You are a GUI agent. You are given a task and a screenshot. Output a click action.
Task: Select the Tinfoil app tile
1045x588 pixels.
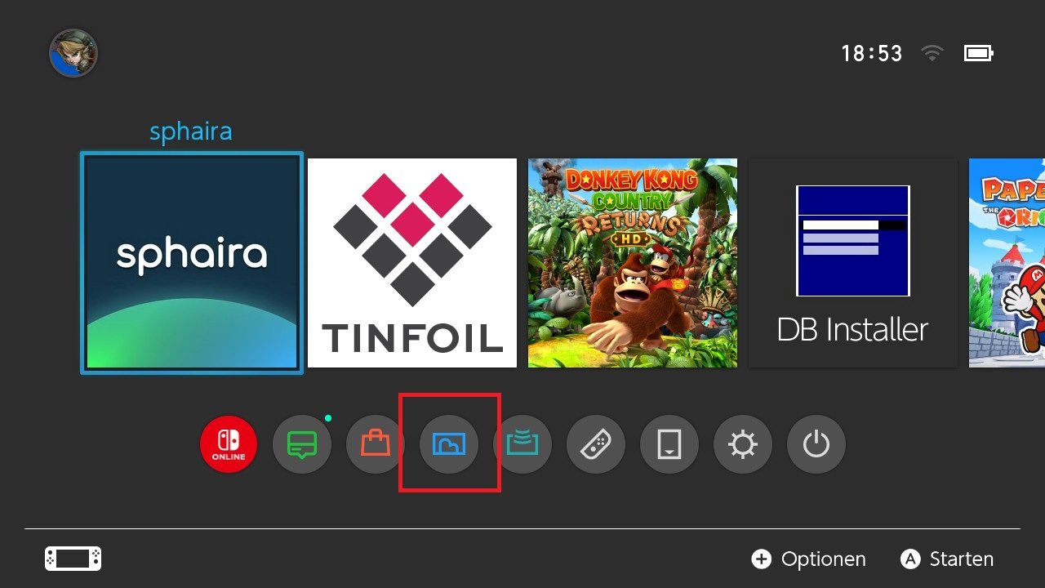(412, 263)
